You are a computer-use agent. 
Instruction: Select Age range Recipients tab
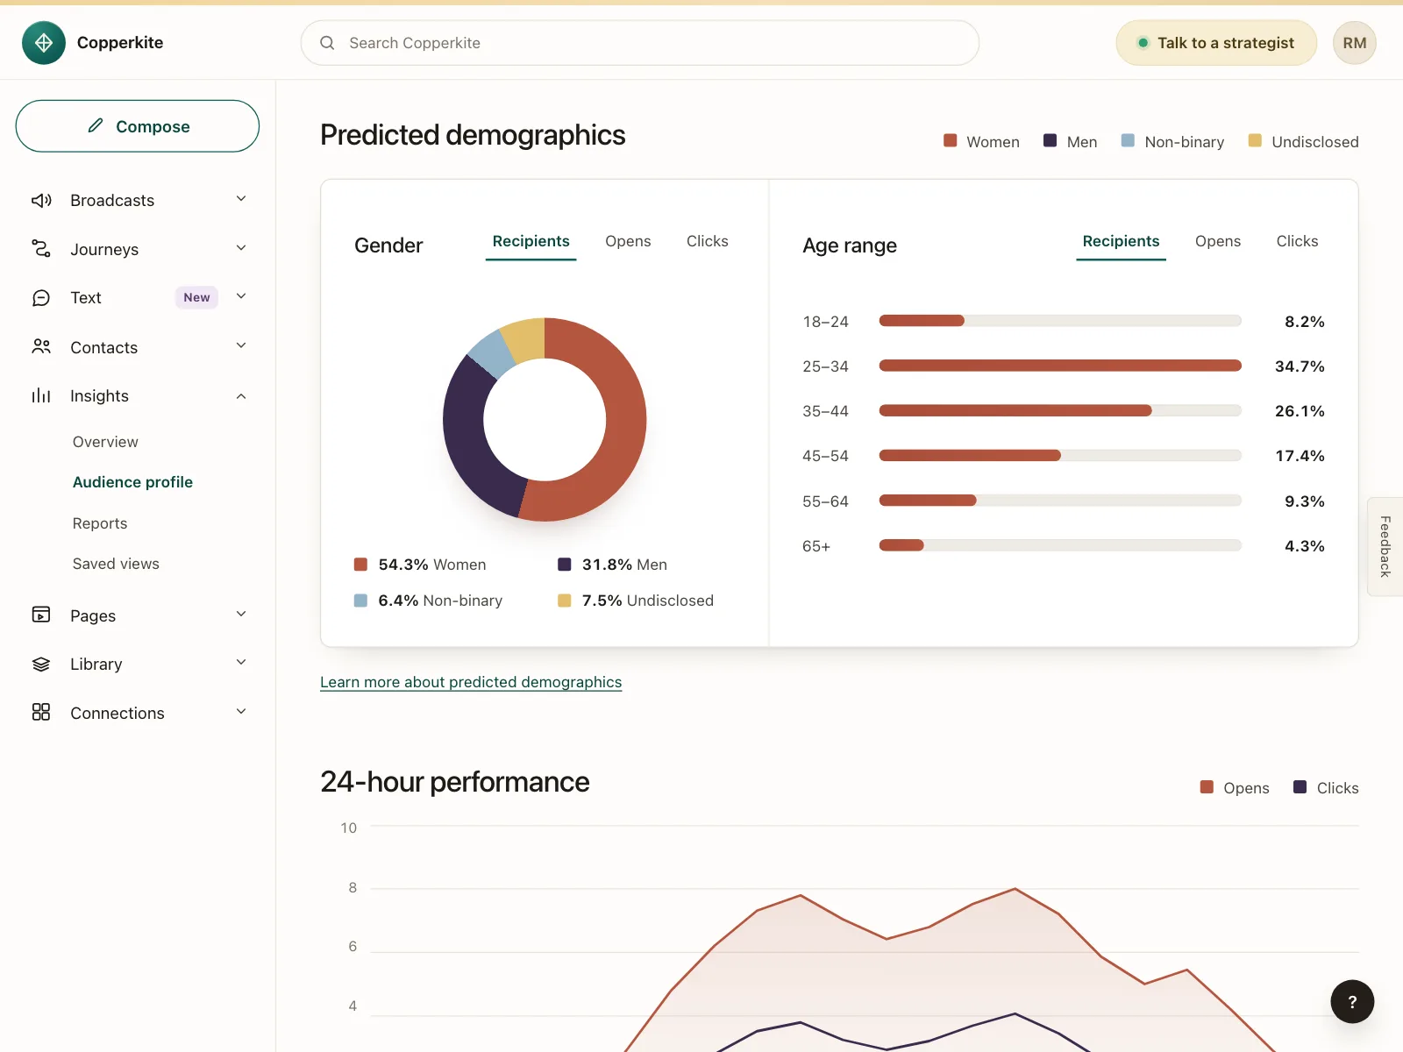click(1121, 242)
